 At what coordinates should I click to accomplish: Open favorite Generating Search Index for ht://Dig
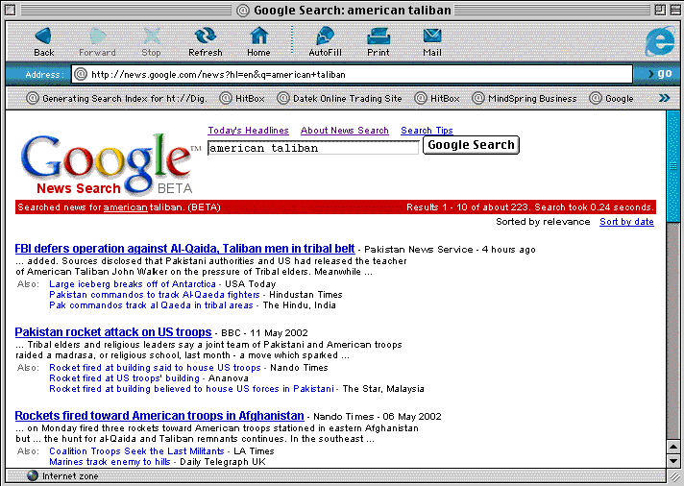click(x=117, y=98)
